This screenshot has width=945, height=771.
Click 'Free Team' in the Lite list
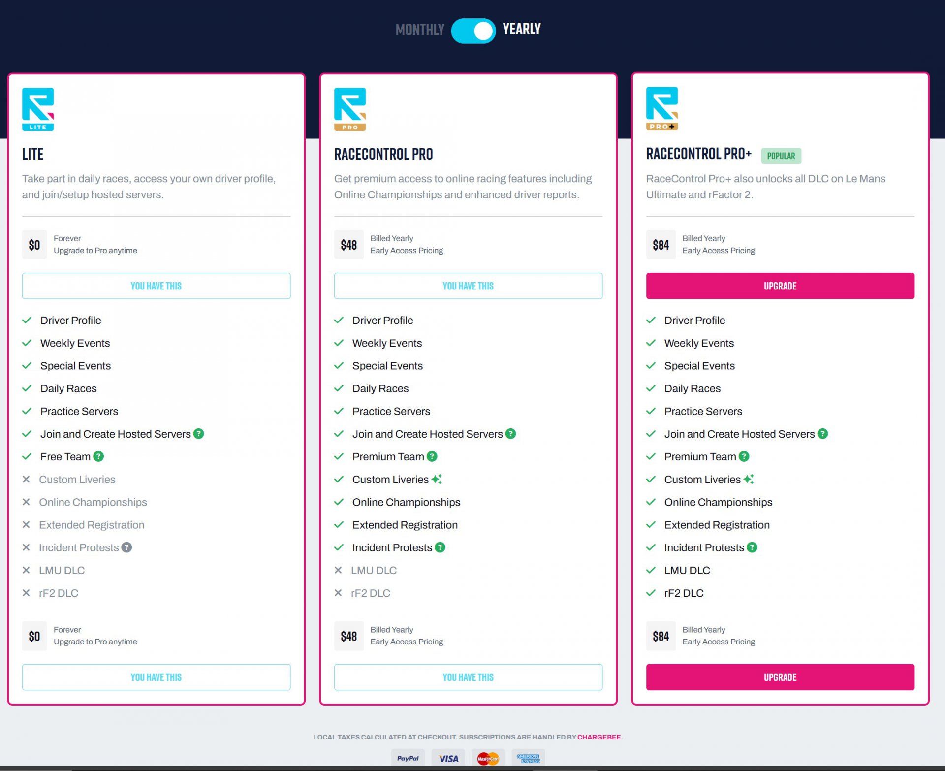coord(65,456)
